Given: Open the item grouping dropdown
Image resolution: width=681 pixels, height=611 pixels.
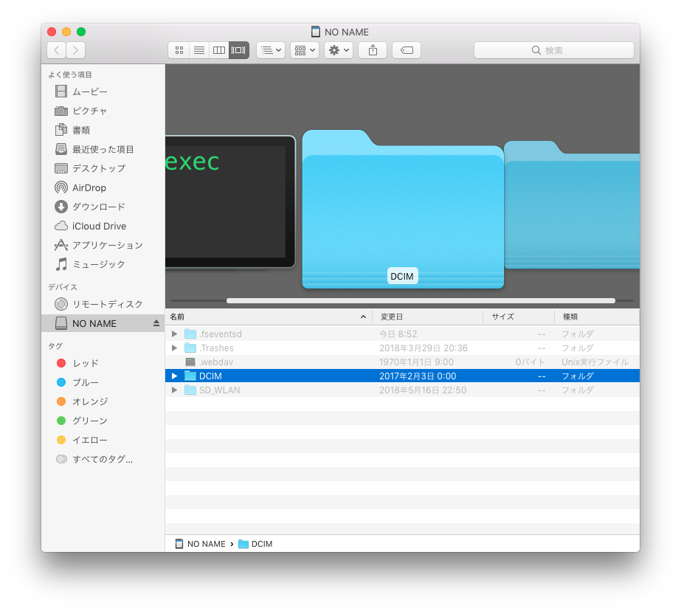Looking at the screenshot, I should tap(305, 50).
